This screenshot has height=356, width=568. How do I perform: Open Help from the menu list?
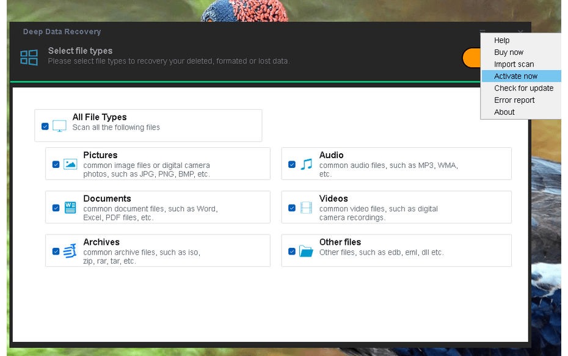click(501, 40)
